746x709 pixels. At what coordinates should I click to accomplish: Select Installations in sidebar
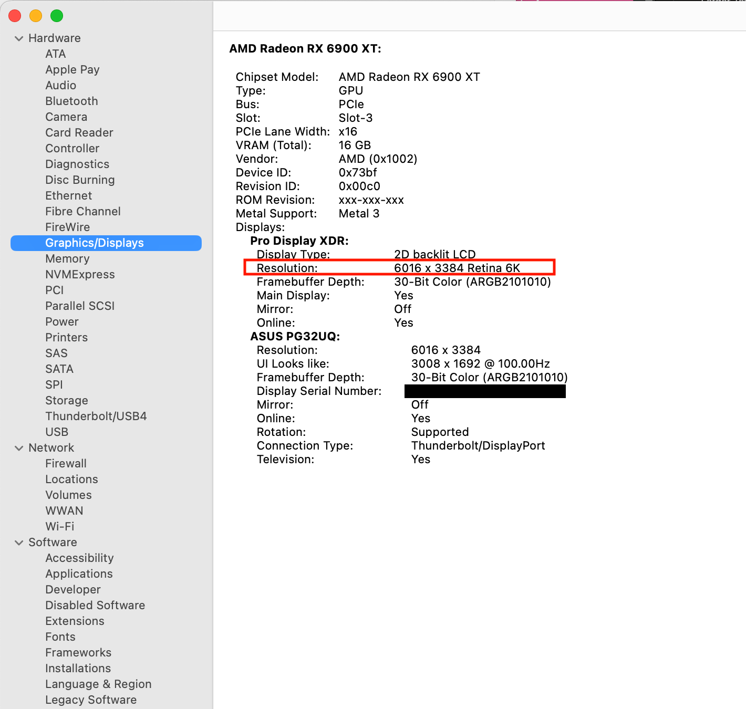coord(78,669)
